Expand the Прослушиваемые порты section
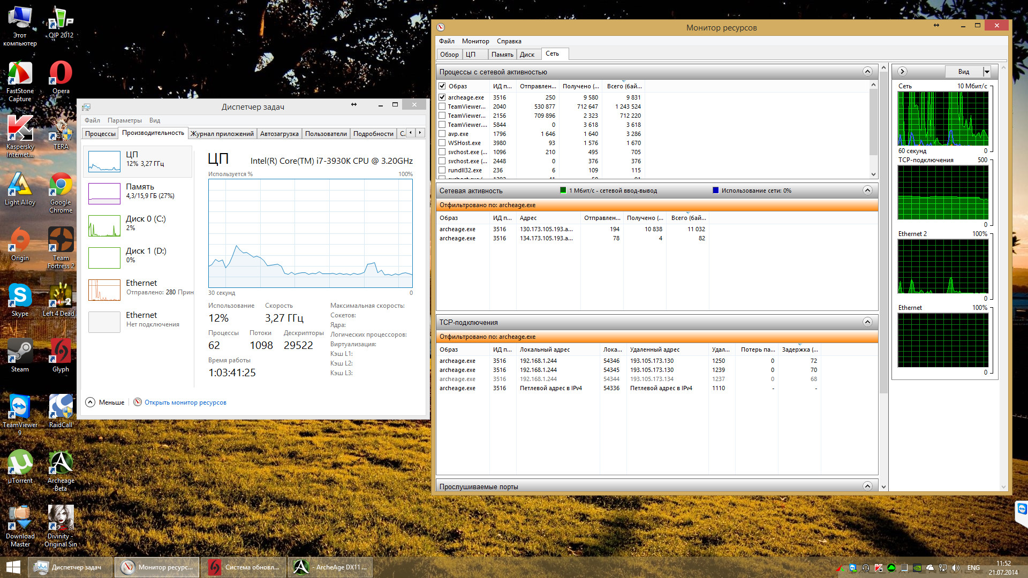The width and height of the screenshot is (1028, 578). (868, 486)
